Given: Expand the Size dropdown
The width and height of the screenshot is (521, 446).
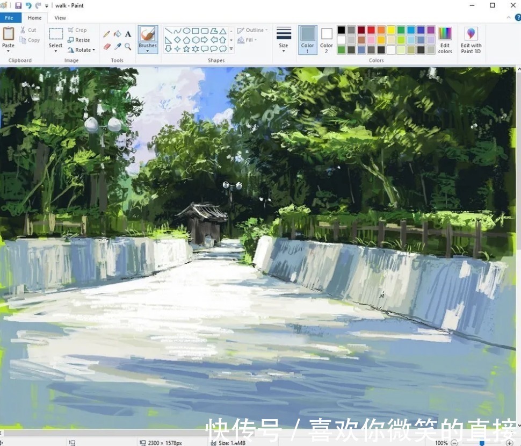Looking at the screenshot, I should coord(284,39).
